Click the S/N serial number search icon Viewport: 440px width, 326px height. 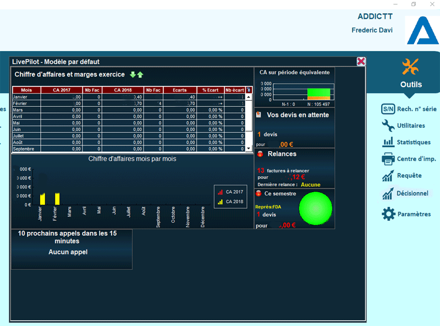pyautogui.click(x=388, y=109)
